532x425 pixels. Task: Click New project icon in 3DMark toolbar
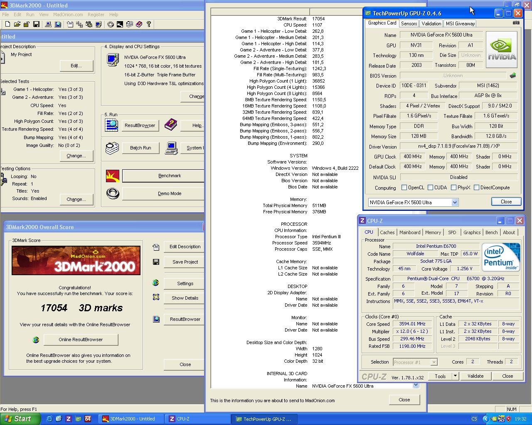[x=8, y=24]
